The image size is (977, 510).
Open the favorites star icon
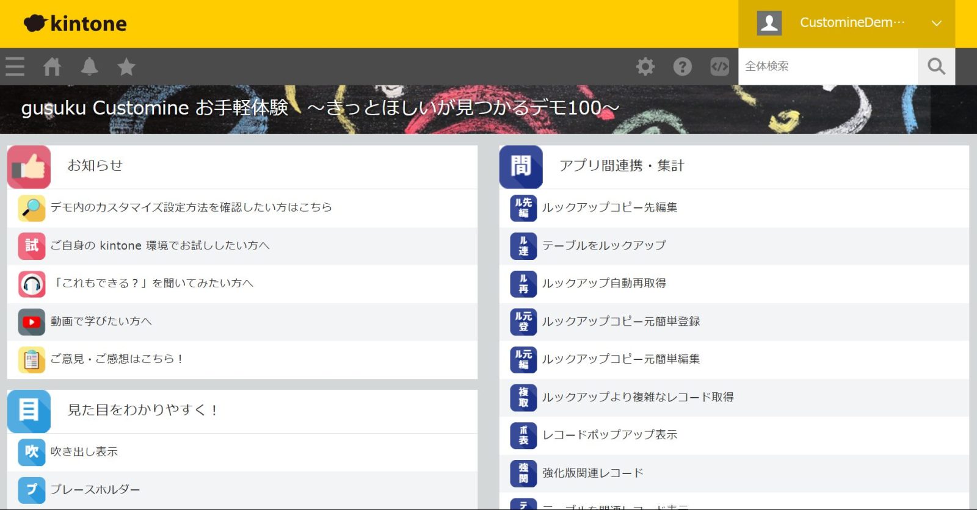click(126, 66)
